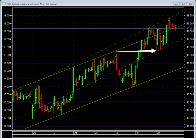Click date label 21 on time axis

click(x=55, y=133)
